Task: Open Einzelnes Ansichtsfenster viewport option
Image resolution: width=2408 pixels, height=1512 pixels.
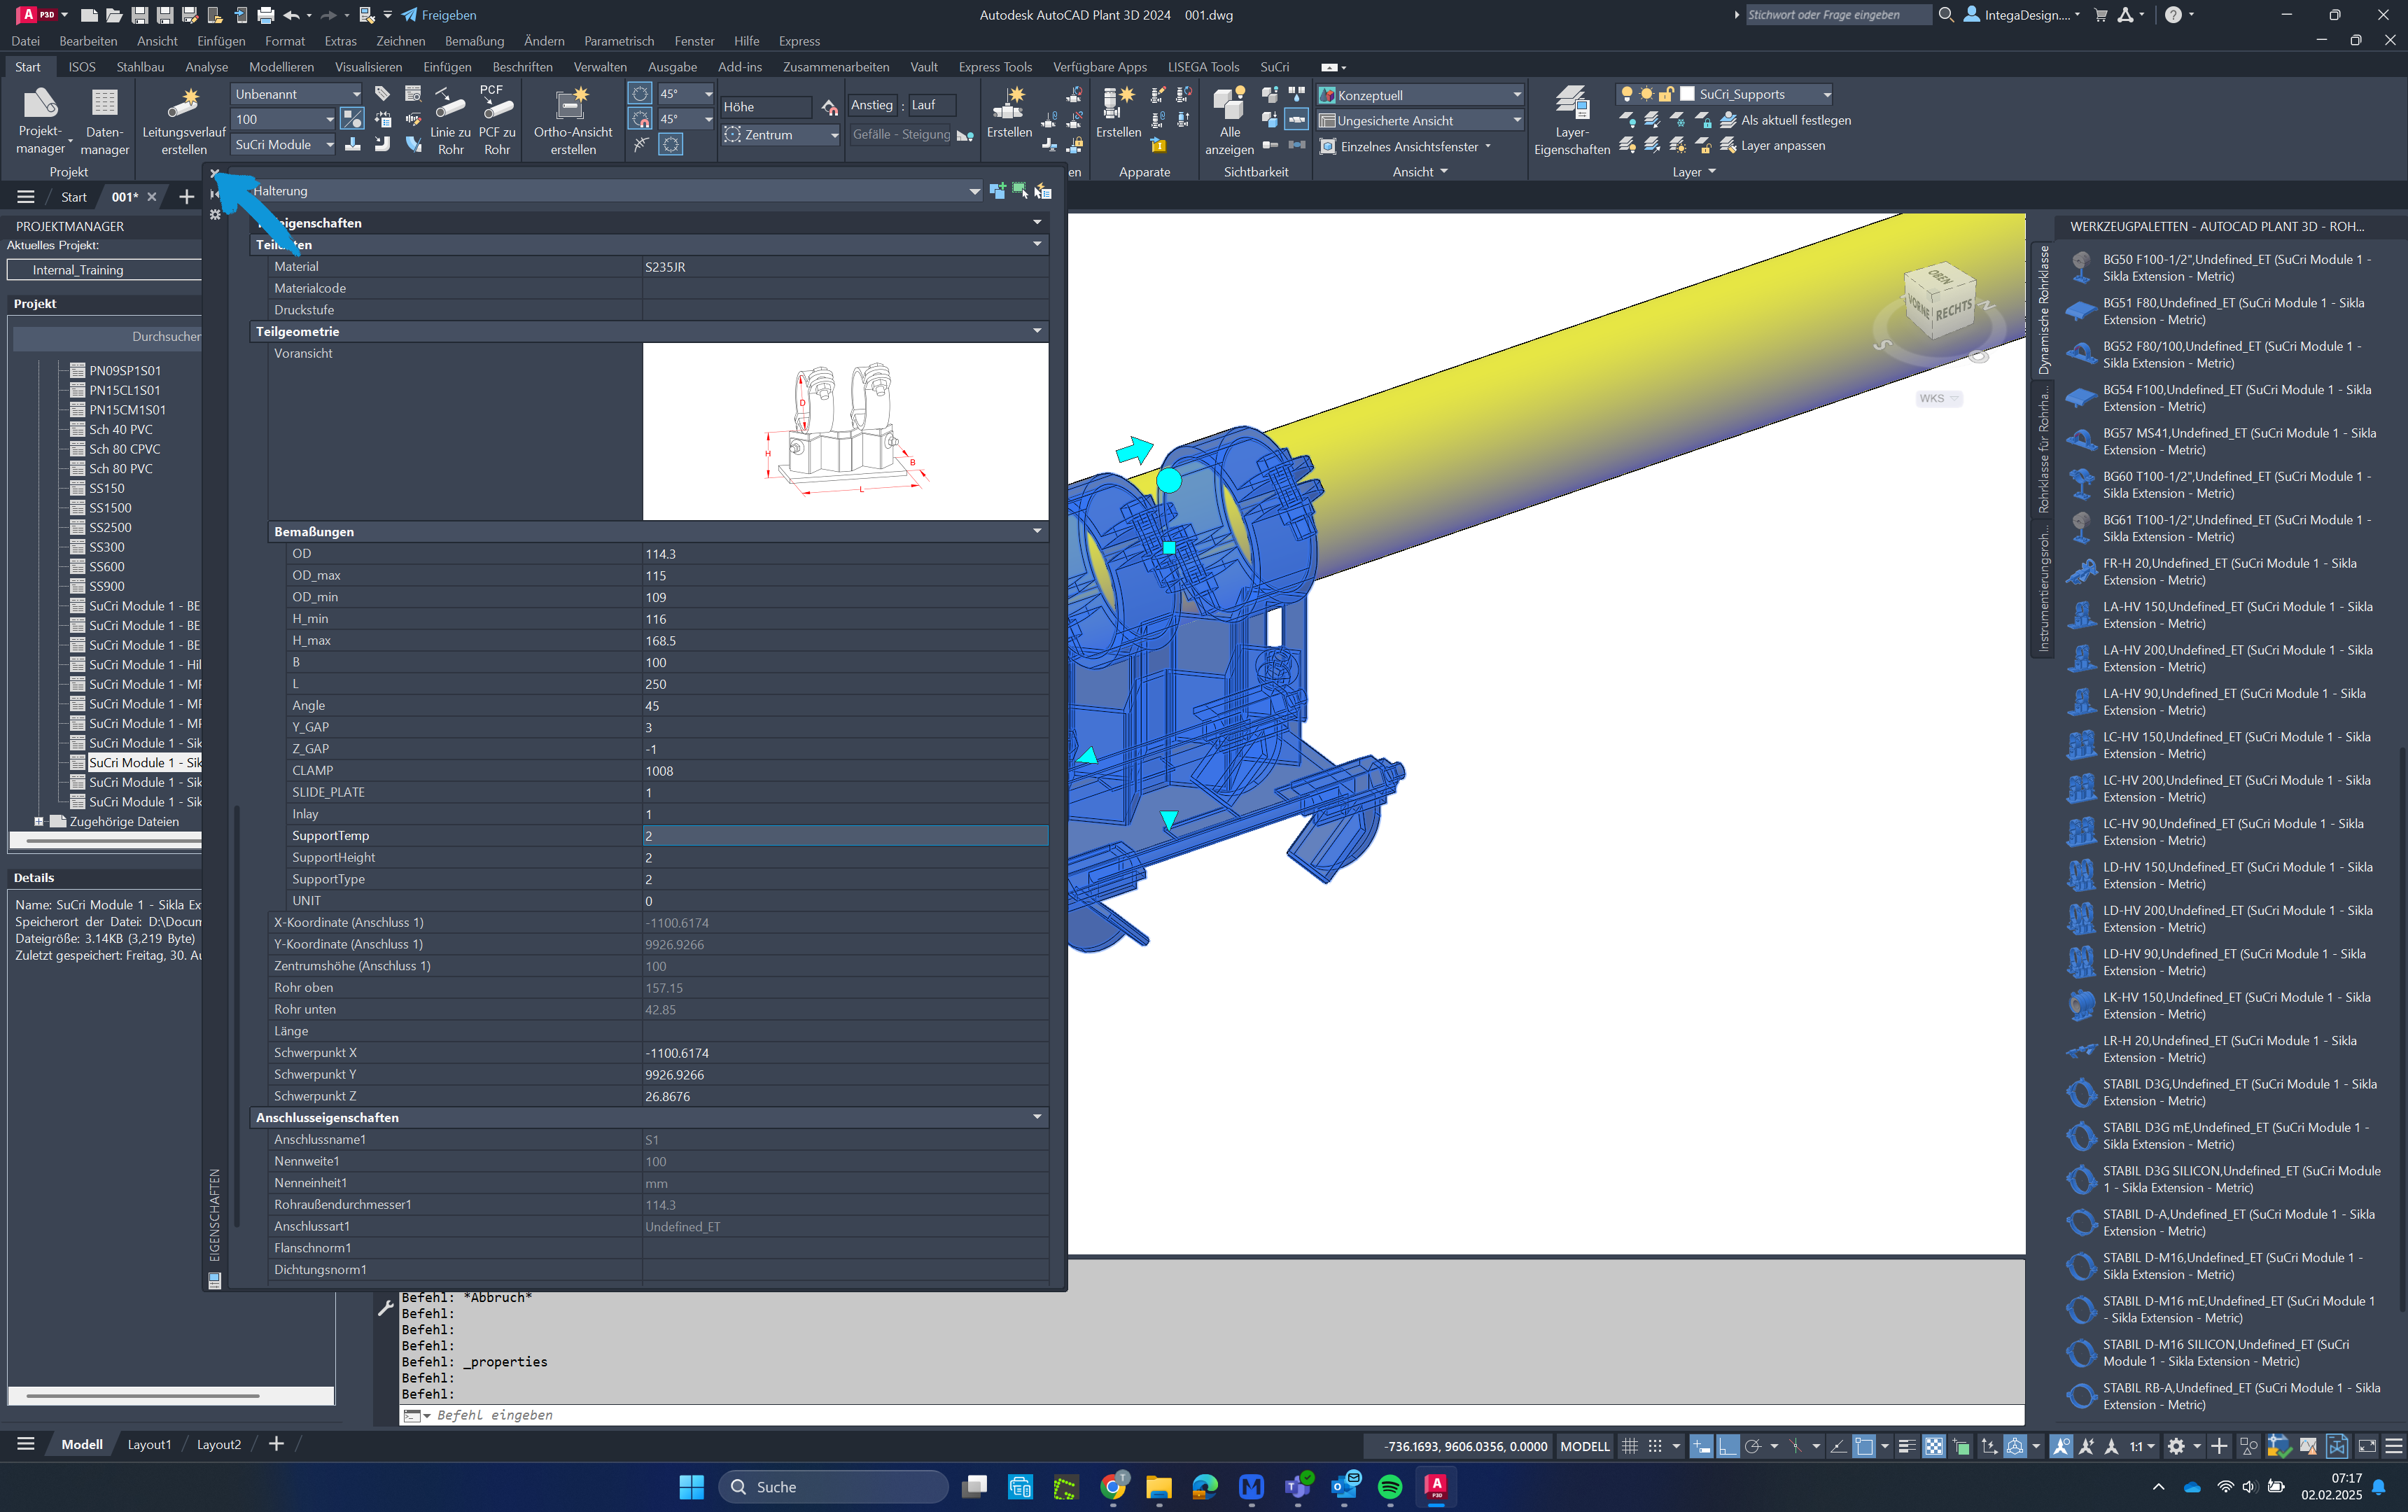Action: coord(1406,147)
